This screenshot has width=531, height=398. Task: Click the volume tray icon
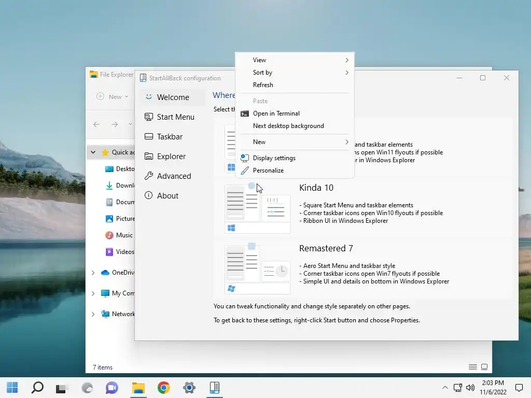coord(470,388)
